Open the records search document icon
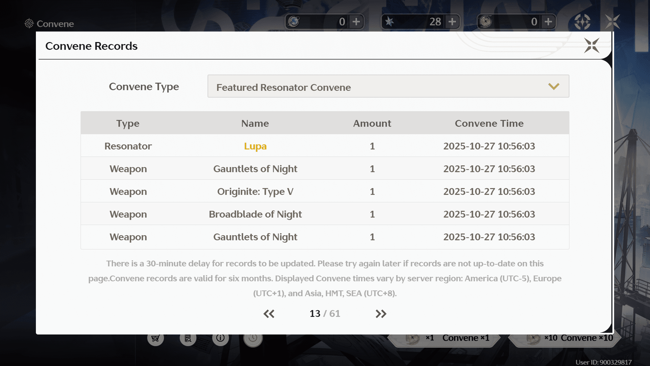 [x=188, y=338]
